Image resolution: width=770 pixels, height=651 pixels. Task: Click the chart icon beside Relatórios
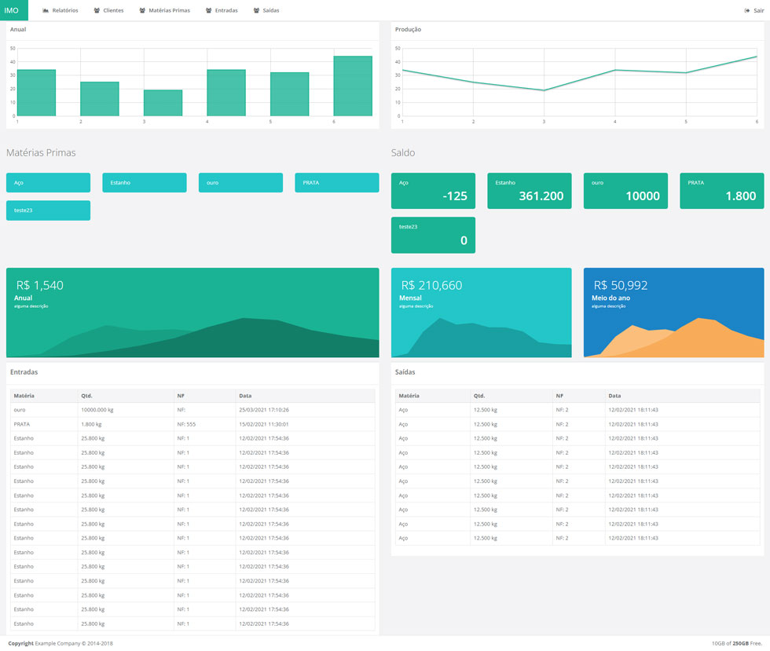point(46,10)
